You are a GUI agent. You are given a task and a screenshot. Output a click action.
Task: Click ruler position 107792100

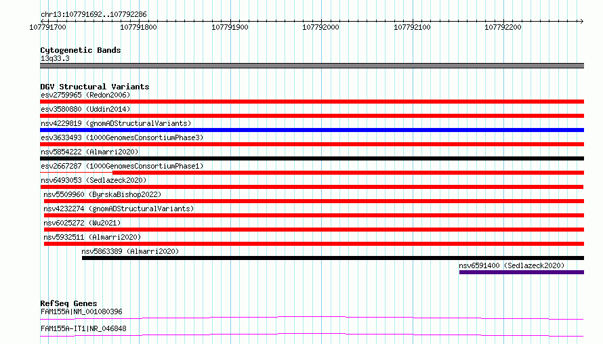[412, 27]
